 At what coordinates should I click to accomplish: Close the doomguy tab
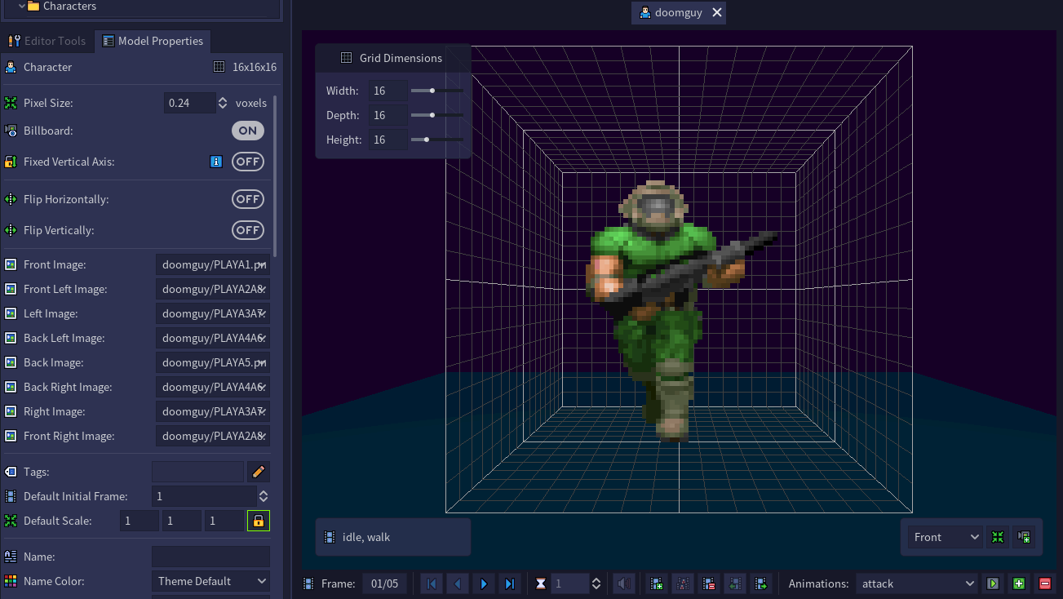tap(717, 12)
